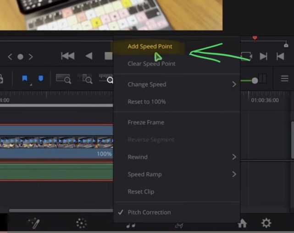Open the Rewind submenu

click(x=177, y=157)
